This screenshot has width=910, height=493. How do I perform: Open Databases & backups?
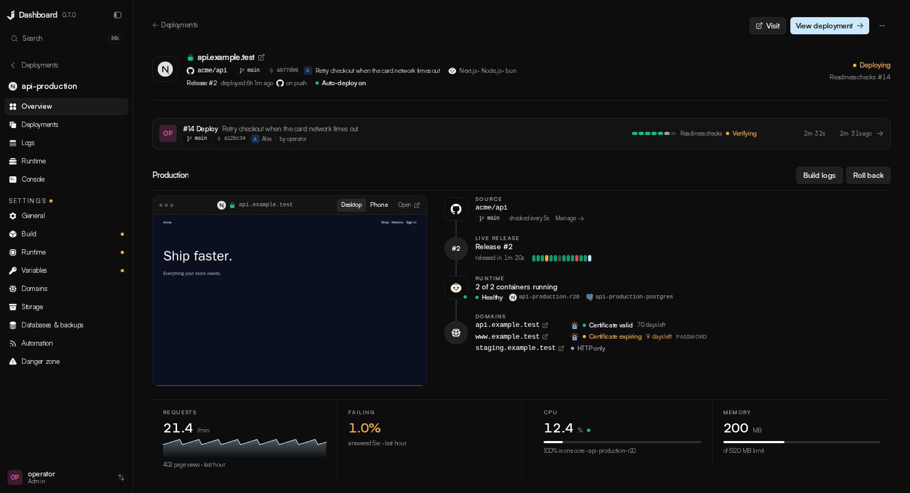coord(66,325)
